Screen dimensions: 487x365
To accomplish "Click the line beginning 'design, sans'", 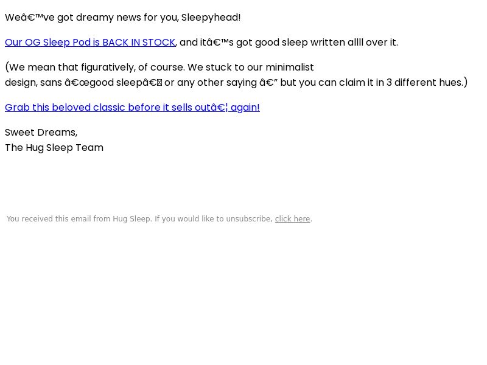I will [x=236, y=83].
